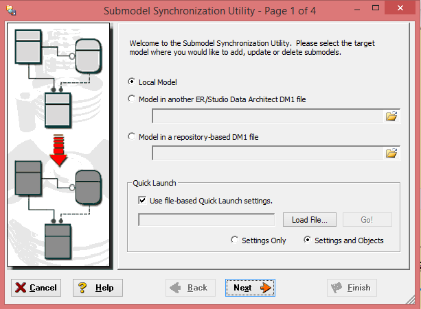Open the repository-based DM1 file browse folder icon
The width and height of the screenshot is (421, 309).
391,153
